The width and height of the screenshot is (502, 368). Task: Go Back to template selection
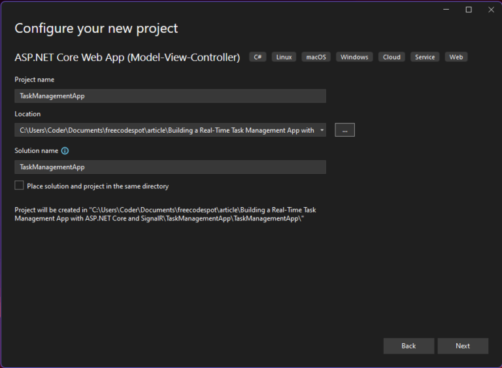click(x=409, y=346)
